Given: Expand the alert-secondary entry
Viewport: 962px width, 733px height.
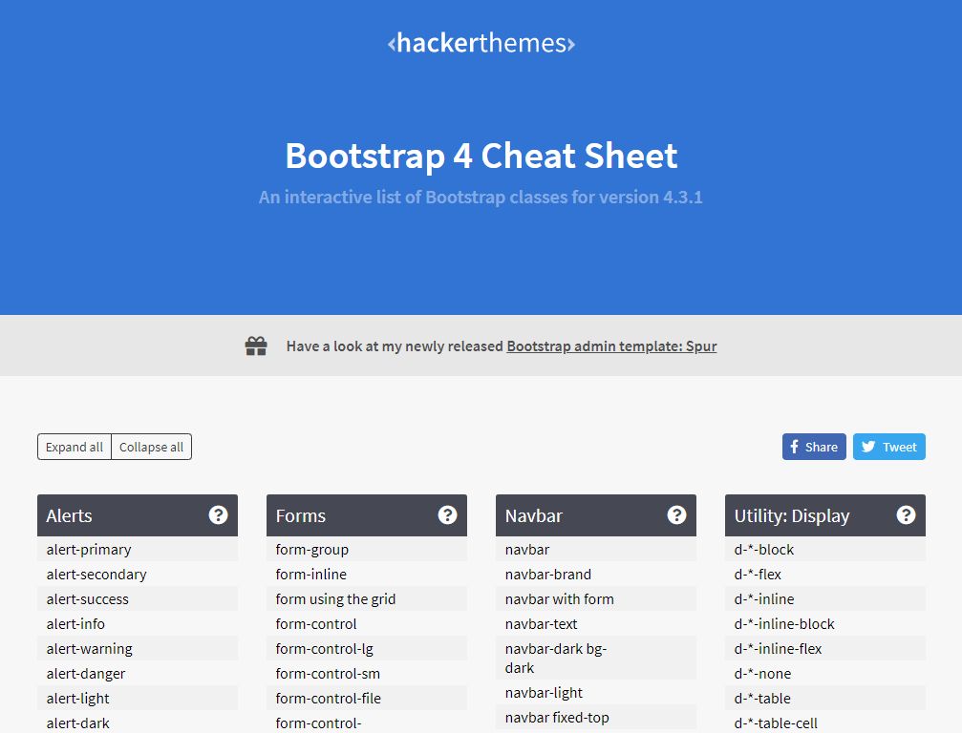Looking at the screenshot, I should pos(138,575).
